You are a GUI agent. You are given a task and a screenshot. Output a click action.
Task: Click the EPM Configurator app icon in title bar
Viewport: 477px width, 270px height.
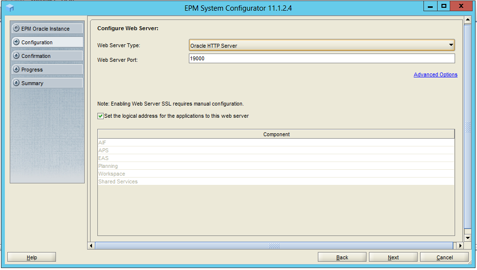tap(10, 8)
